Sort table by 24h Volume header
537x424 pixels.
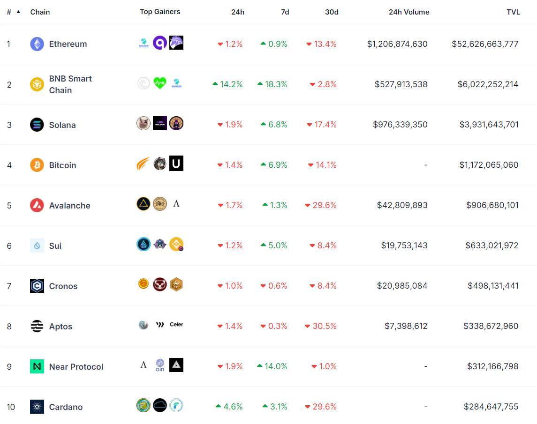(409, 12)
